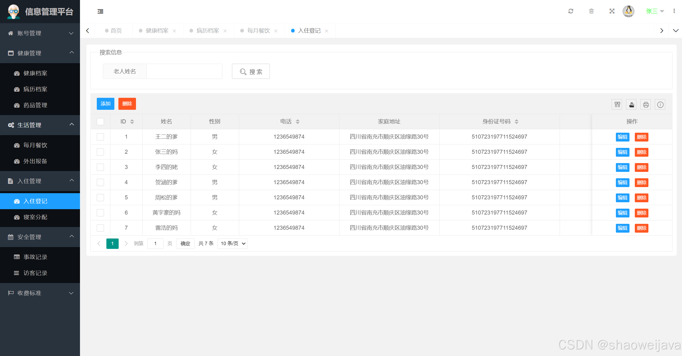Viewport: 682px width, 356px height.
Task: Click the table info icon
Action: pyautogui.click(x=660, y=104)
